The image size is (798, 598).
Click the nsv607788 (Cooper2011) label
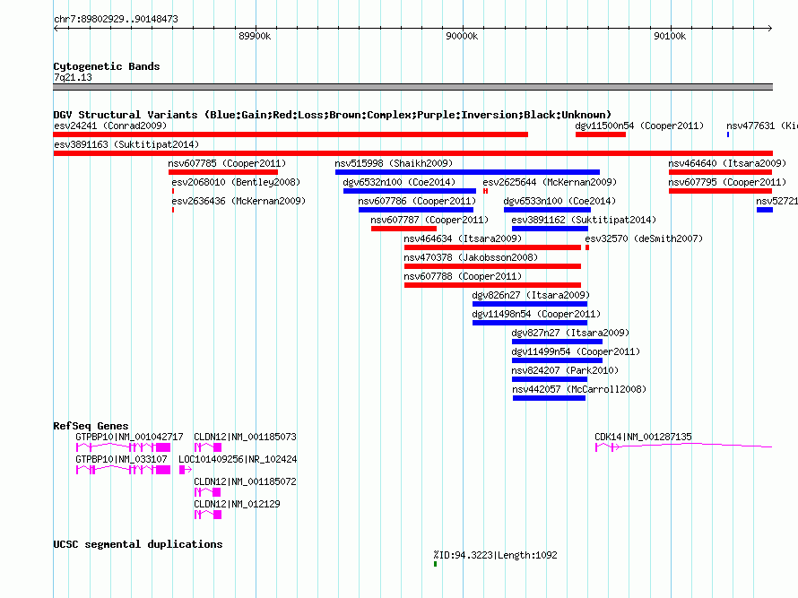463,276
